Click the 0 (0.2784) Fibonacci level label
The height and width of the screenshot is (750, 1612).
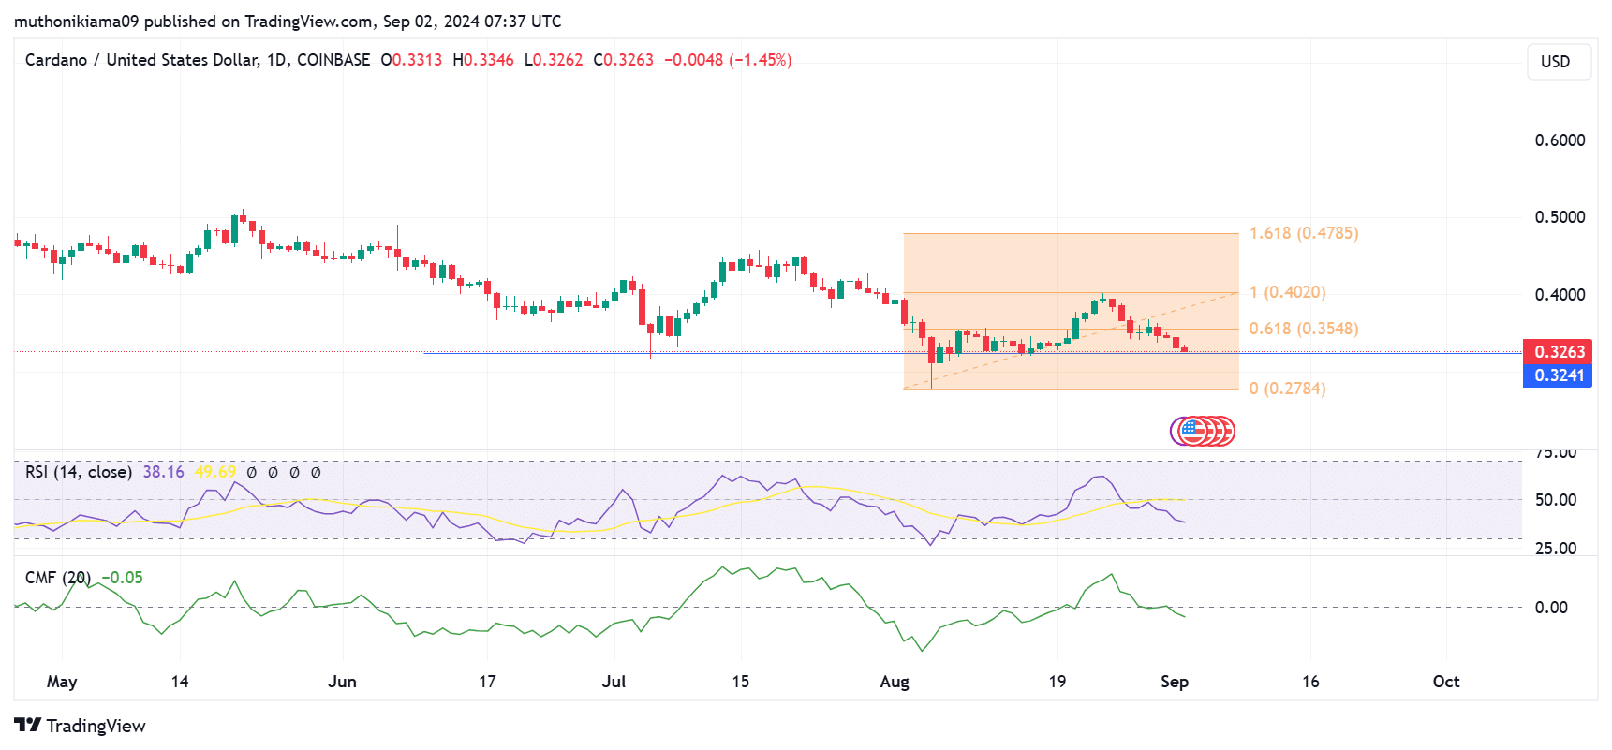1287,389
